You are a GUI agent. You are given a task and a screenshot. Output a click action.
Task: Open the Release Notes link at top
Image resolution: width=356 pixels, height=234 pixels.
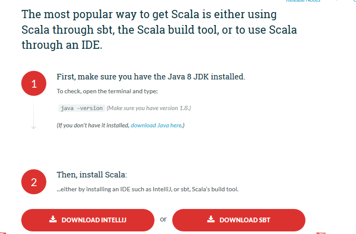click(x=303, y=1)
